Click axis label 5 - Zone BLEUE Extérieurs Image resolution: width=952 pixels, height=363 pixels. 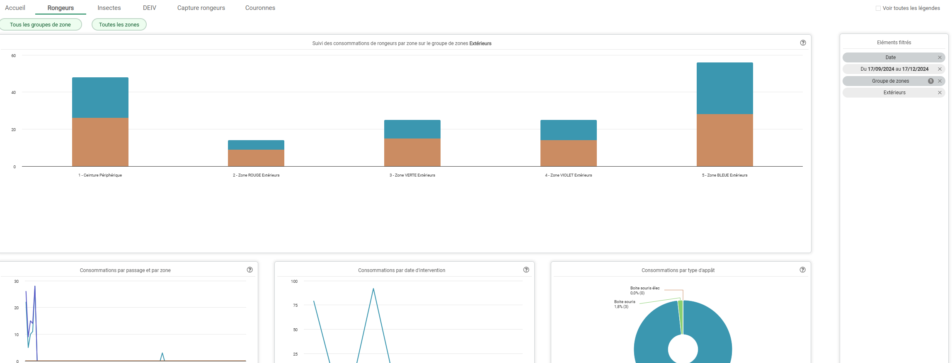tap(725, 175)
